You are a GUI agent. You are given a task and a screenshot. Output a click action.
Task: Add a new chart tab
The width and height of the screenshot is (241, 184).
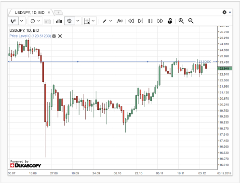(58, 13)
